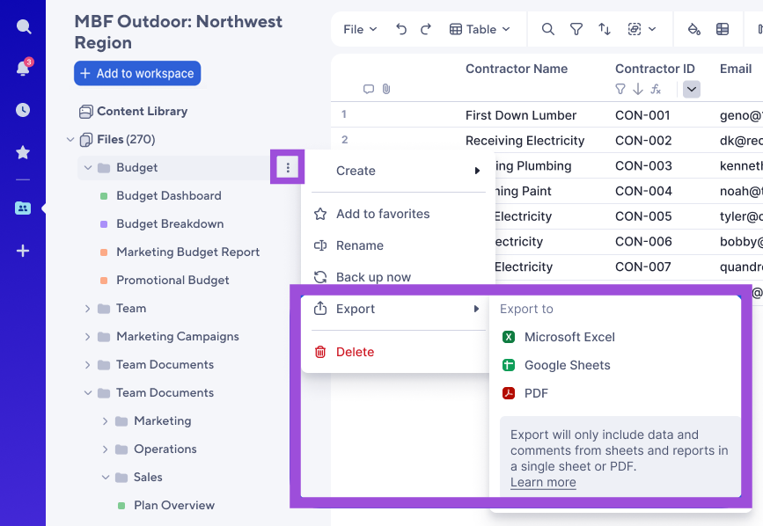Open the Learn more link about exports

pos(542,482)
